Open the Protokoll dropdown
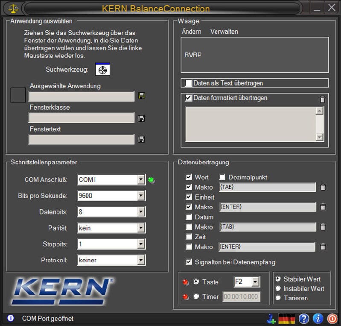 (x=141, y=260)
